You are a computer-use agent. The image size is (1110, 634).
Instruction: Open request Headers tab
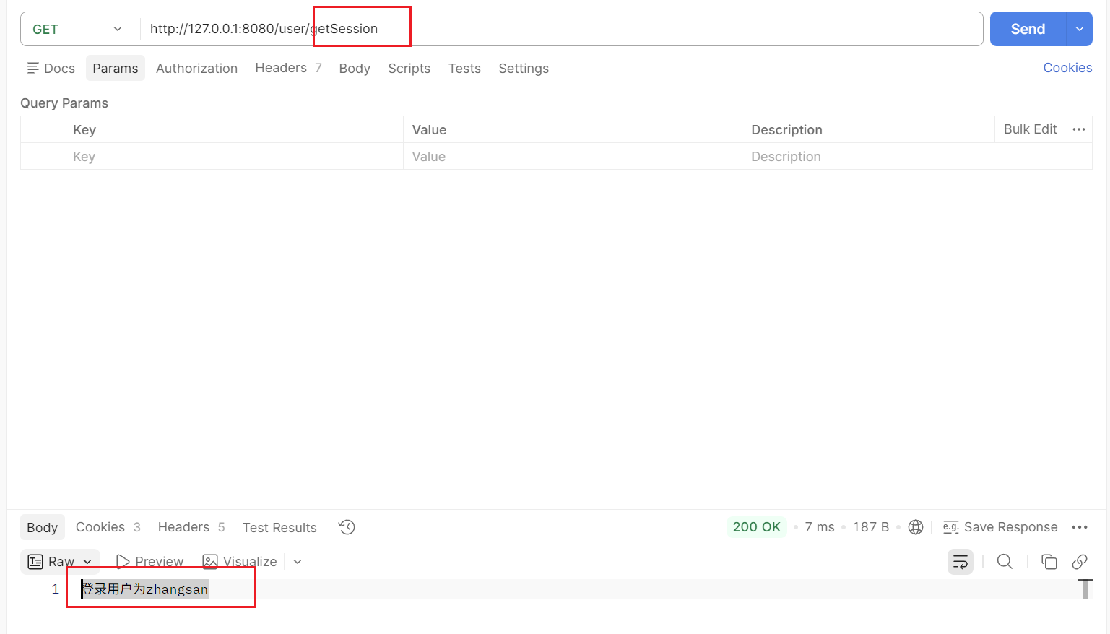288,68
